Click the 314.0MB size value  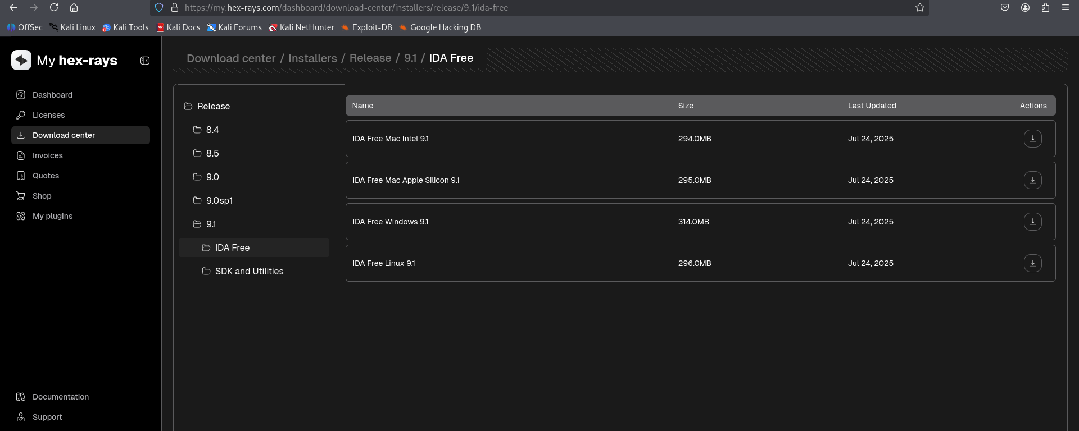tap(693, 222)
